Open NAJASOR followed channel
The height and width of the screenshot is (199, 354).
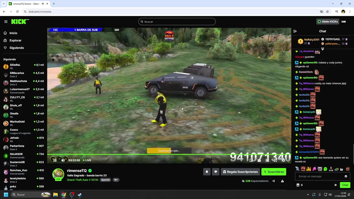tap(24, 156)
